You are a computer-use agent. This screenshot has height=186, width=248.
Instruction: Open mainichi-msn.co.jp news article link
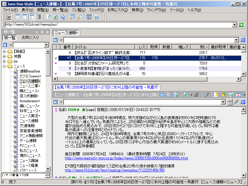click(x=126, y=158)
